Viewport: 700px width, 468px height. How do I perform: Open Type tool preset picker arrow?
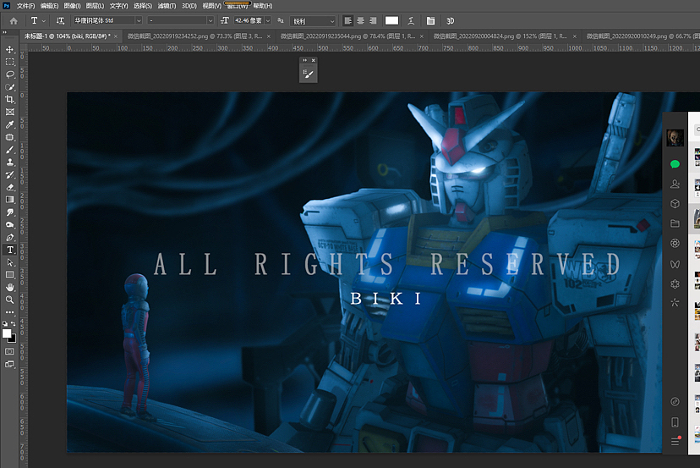[44, 21]
